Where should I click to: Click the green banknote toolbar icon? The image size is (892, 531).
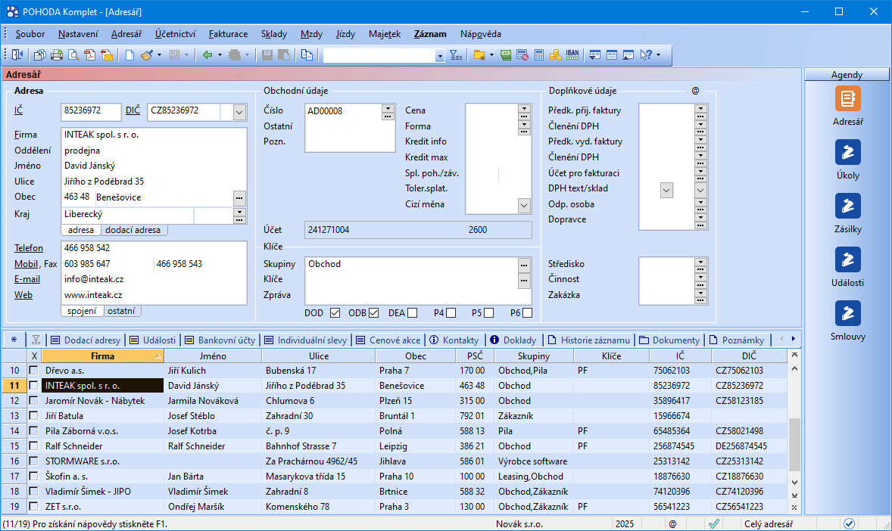[x=506, y=55]
